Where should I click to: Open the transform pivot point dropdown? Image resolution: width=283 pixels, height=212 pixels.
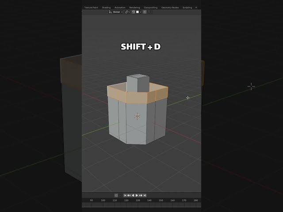[x=127, y=12]
